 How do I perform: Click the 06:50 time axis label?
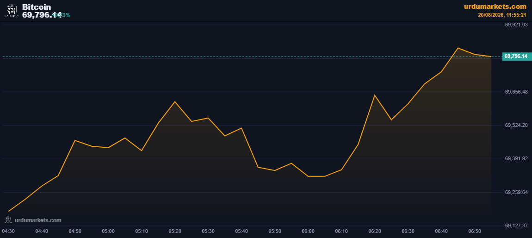(x=474, y=231)
